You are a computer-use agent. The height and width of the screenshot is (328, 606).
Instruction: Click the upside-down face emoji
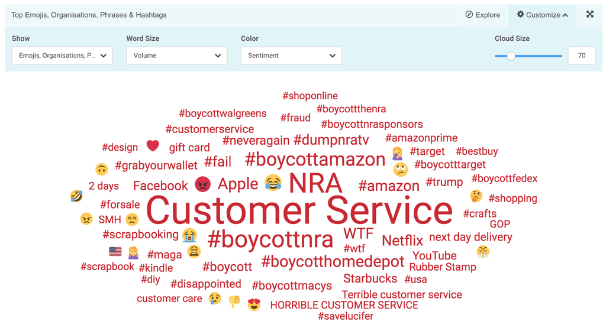101,170
